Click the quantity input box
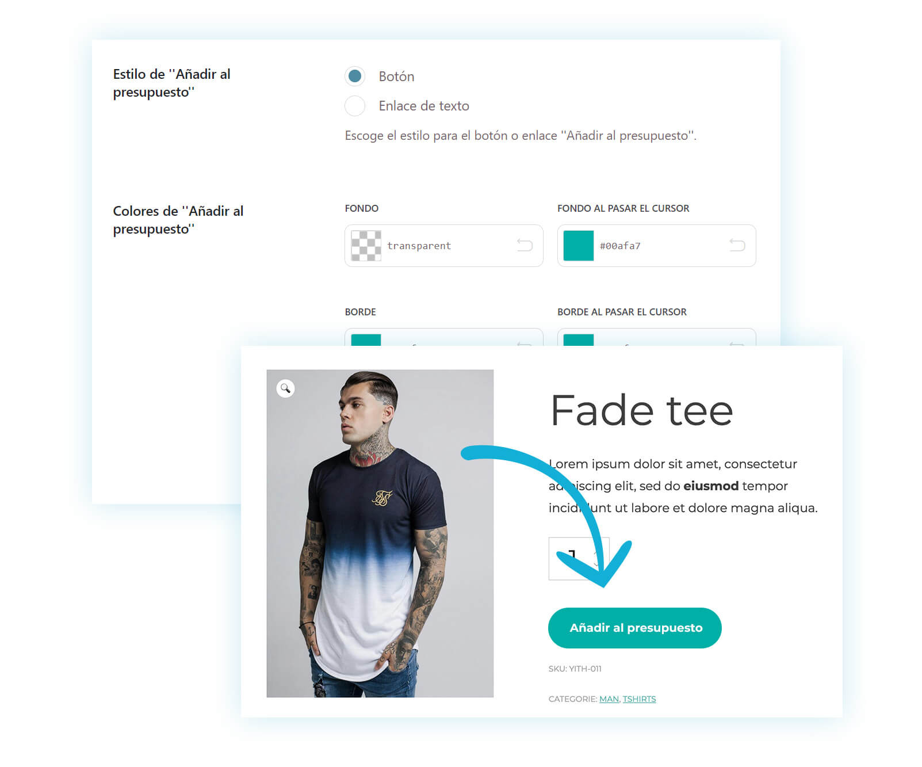This screenshot has height=767, width=922. [x=579, y=559]
